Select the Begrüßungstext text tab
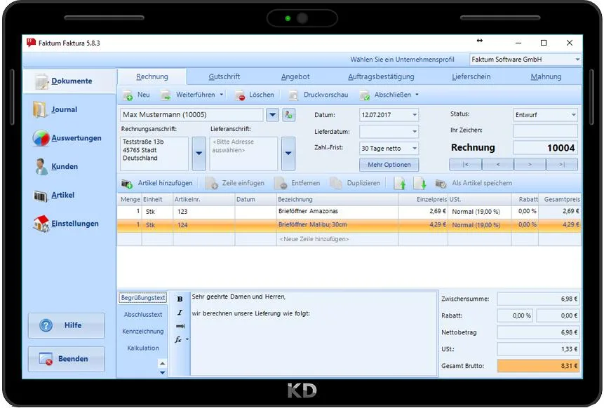This screenshot has width=604, height=408. coord(143,298)
